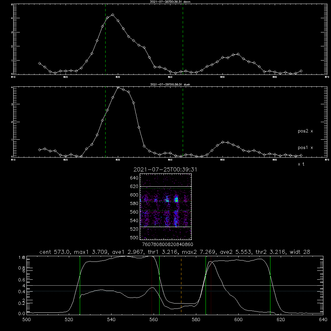Viewport: 331px width, 331px height.
Task: Click x-axis label 520 on bottom plot
Action: click(69, 320)
